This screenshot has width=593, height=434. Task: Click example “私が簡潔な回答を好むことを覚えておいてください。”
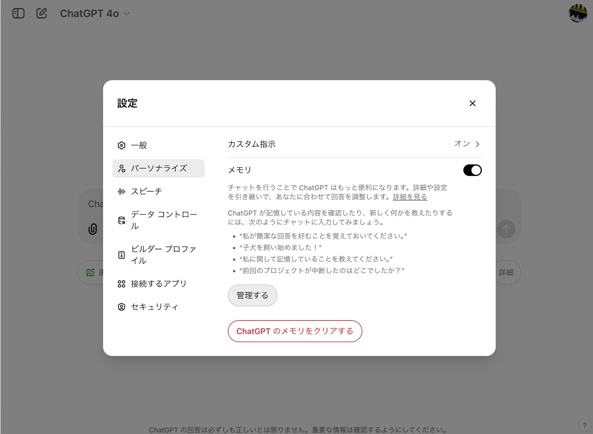(x=323, y=236)
